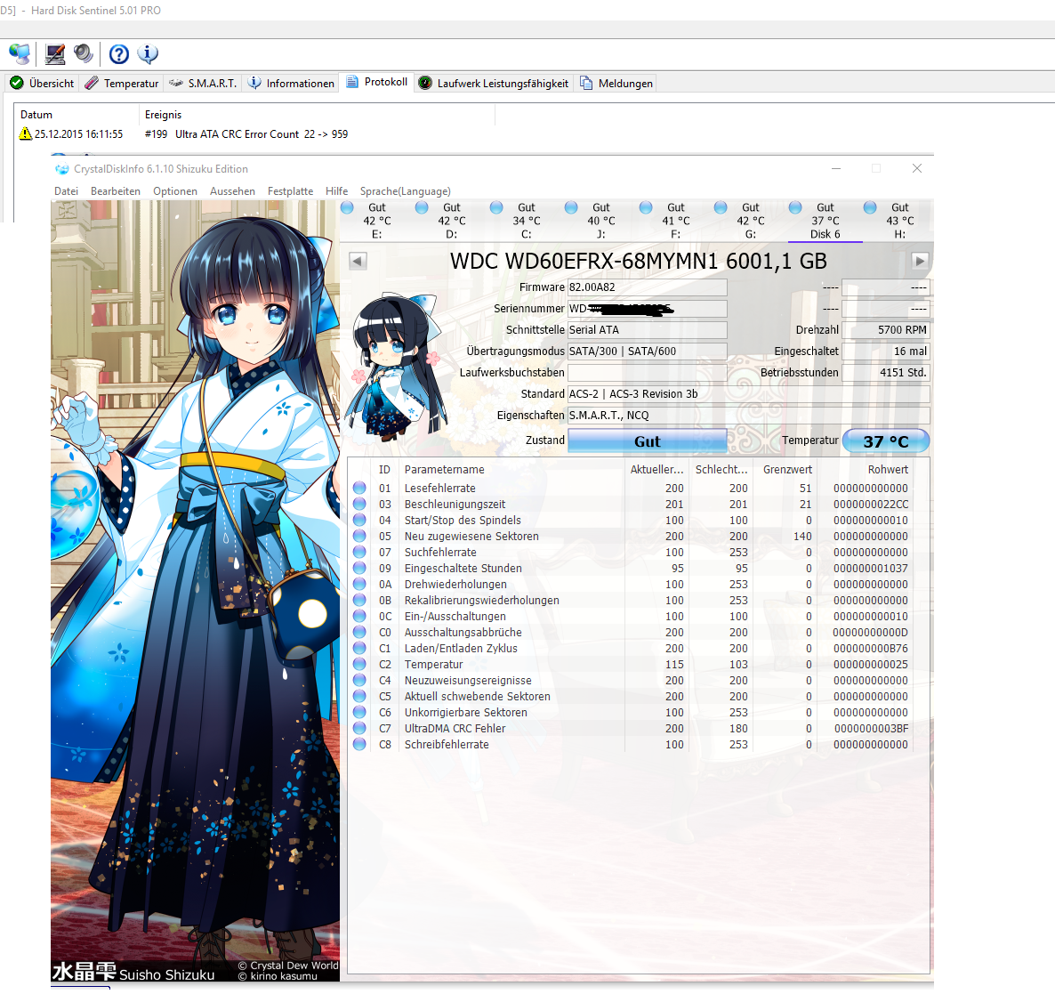Open the Optionen menu

[x=175, y=191]
